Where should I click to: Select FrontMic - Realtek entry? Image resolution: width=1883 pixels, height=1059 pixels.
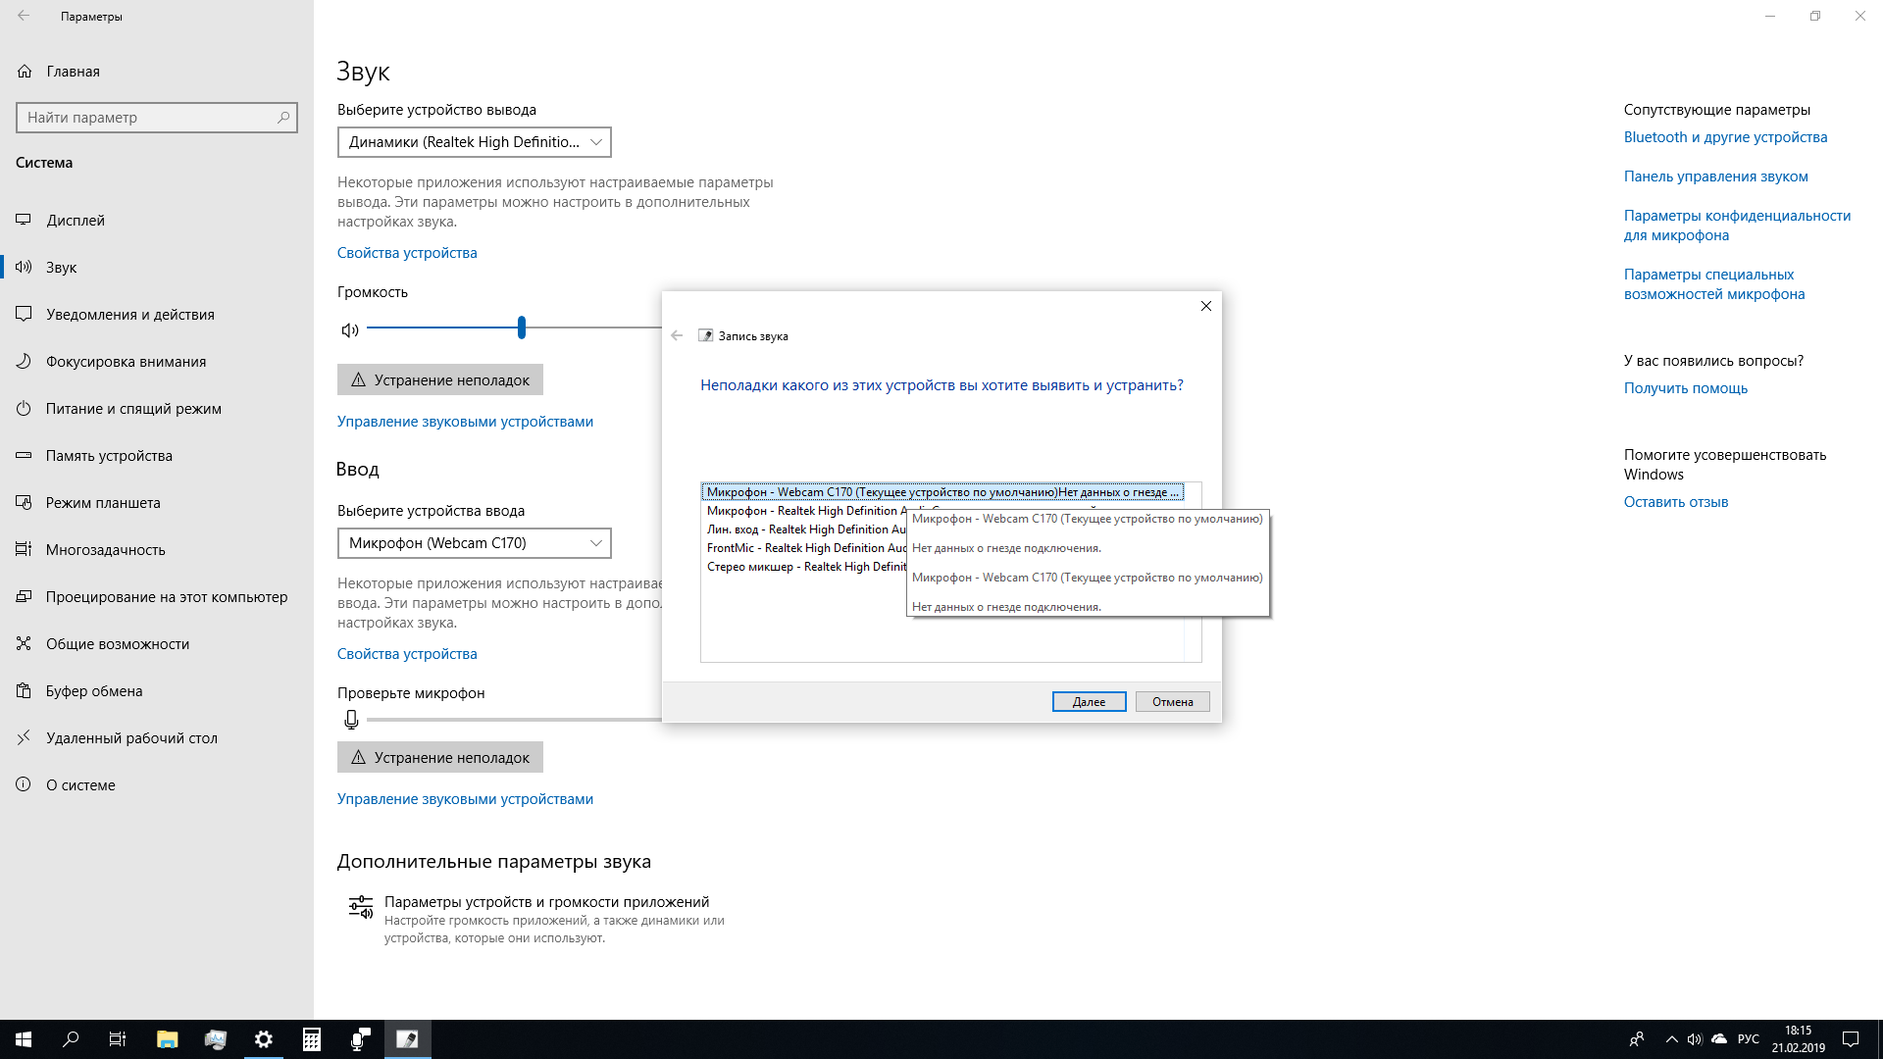805,548
